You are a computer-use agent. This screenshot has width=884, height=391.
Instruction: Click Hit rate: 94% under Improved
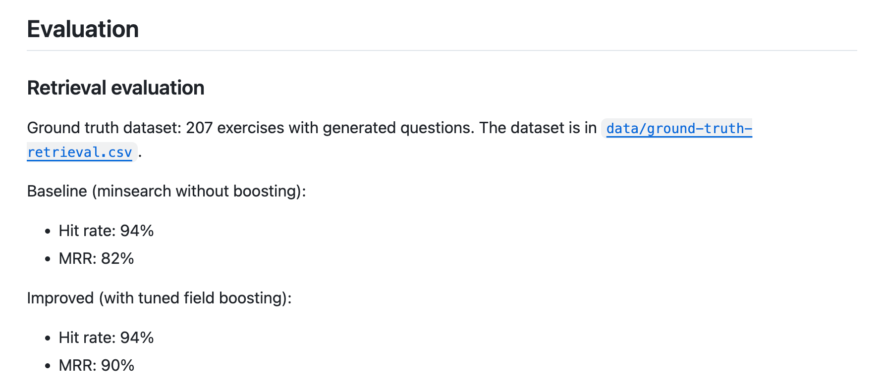click(x=106, y=338)
